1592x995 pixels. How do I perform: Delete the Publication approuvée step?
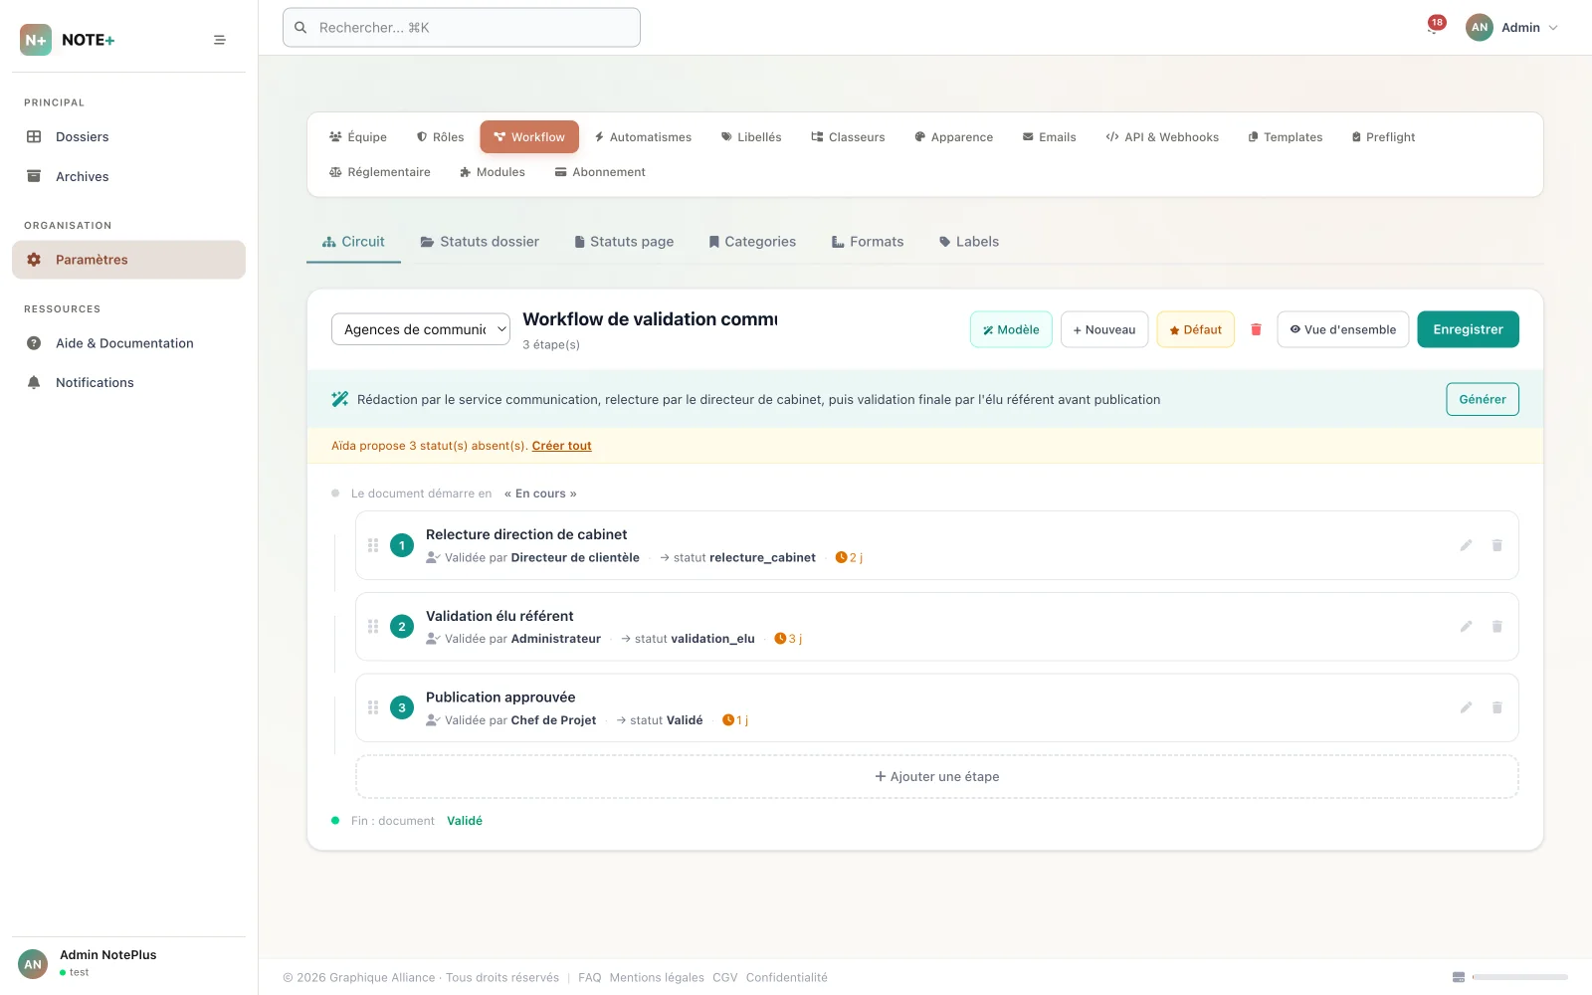tap(1496, 707)
